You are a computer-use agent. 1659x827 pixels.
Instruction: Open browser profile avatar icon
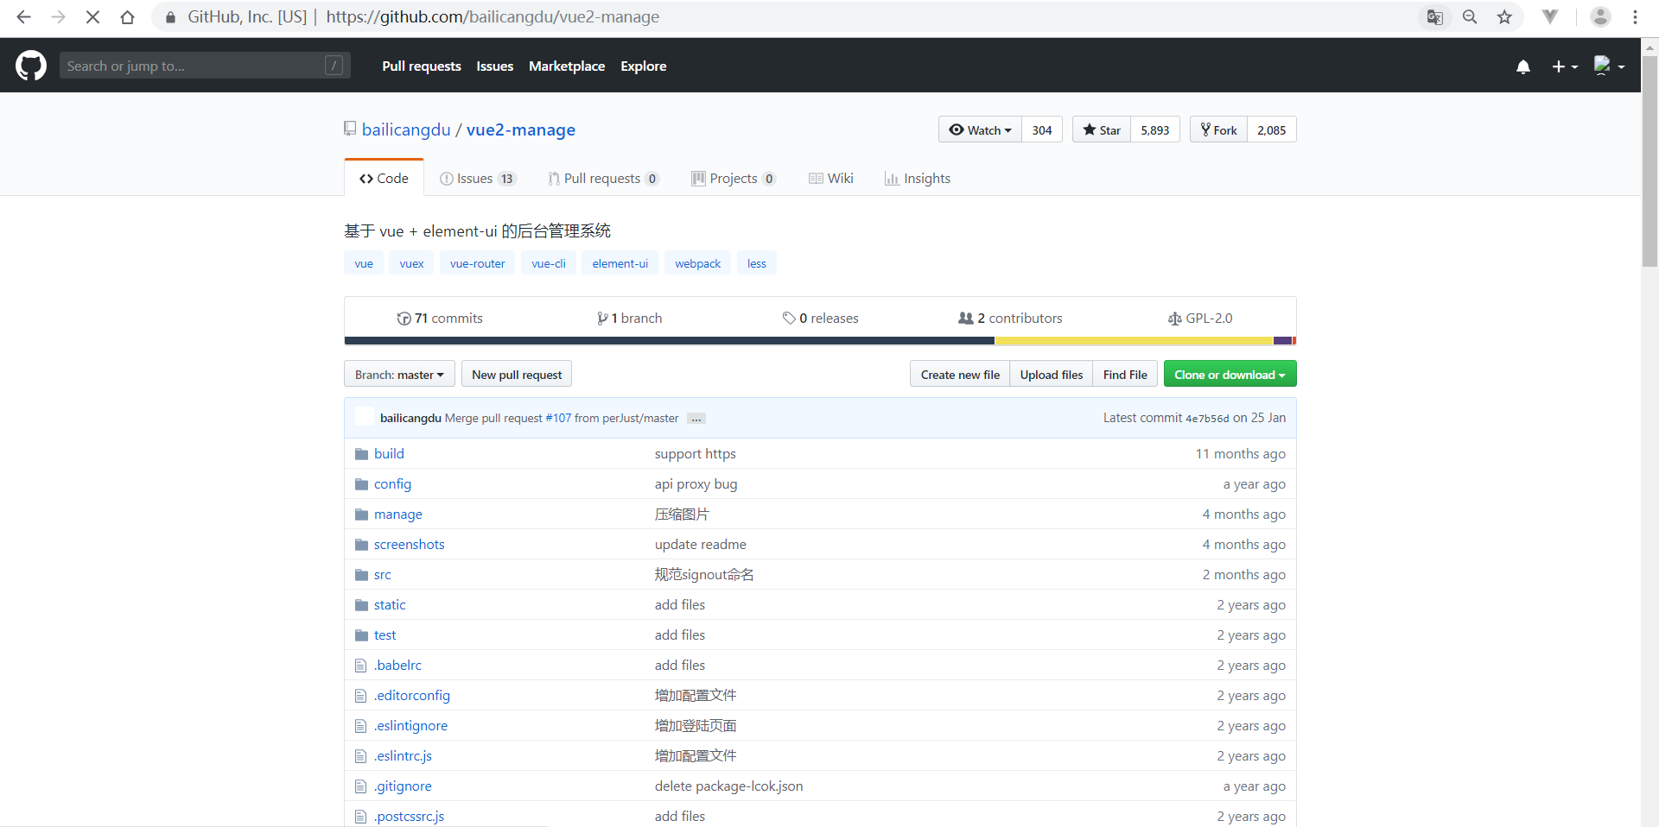[x=1600, y=17]
